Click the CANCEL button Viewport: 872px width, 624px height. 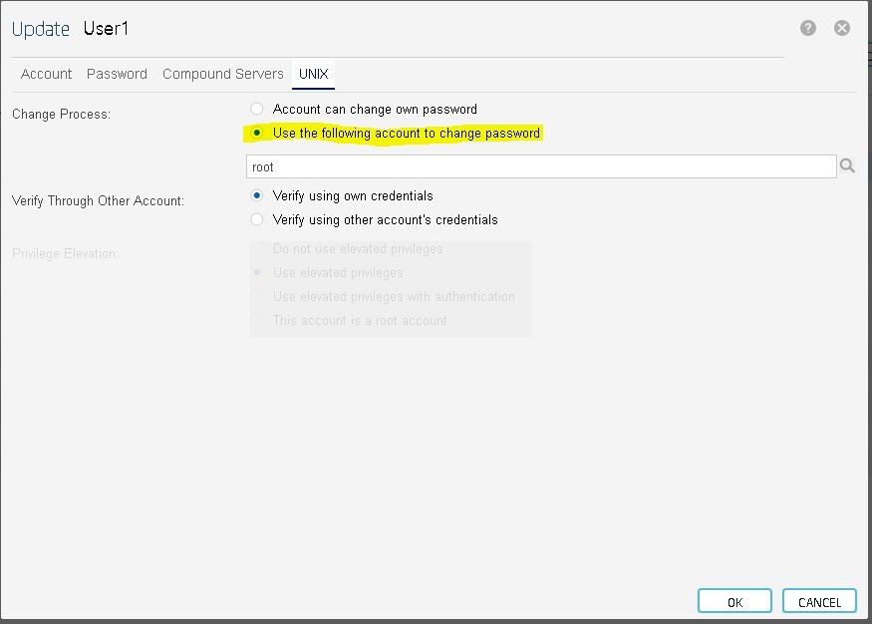819,602
